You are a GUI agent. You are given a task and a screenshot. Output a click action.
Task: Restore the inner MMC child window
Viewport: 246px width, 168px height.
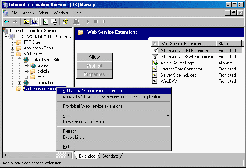pyautogui.click(x=233, y=13)
